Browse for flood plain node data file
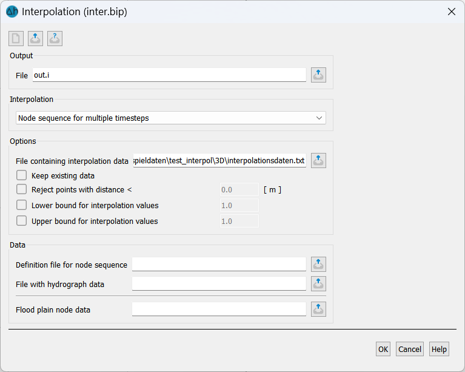The height and width of the screenshot is (372, 465). (x=318, y=309)
